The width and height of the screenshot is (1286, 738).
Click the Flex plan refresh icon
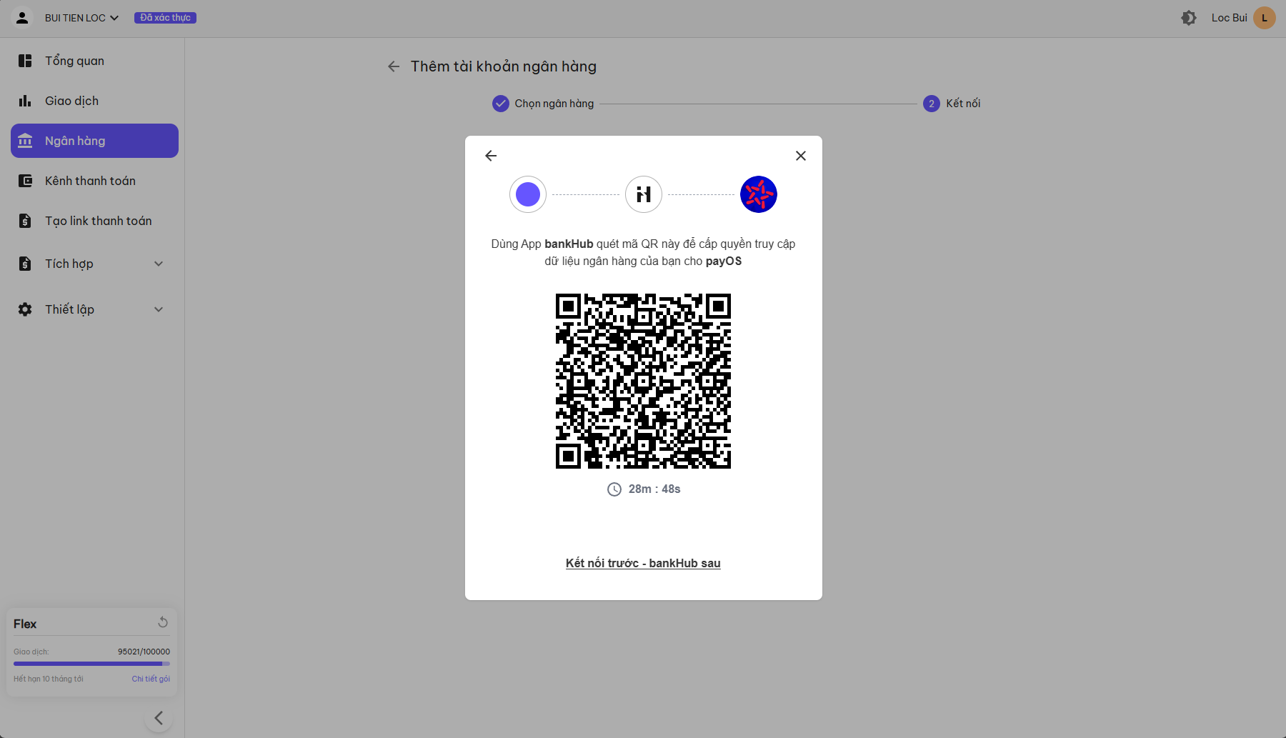pyautogui.click(x=163, y=623)
